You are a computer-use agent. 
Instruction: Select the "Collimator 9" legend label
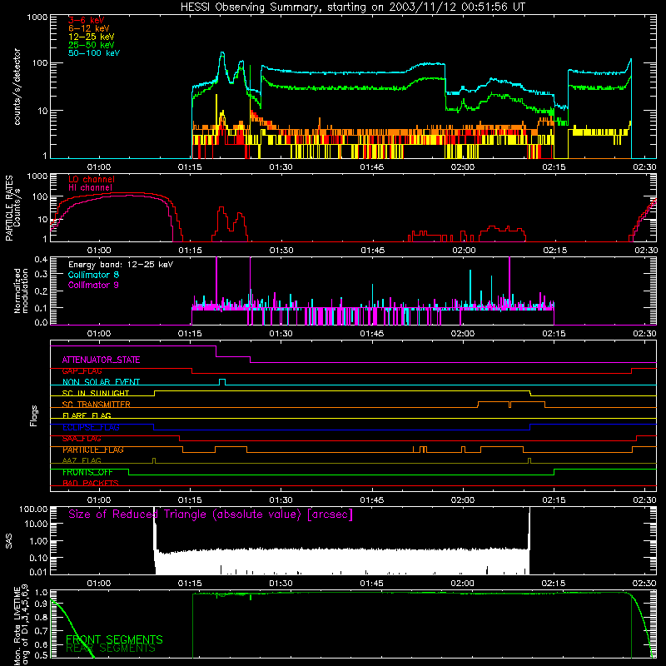point(93,285)
